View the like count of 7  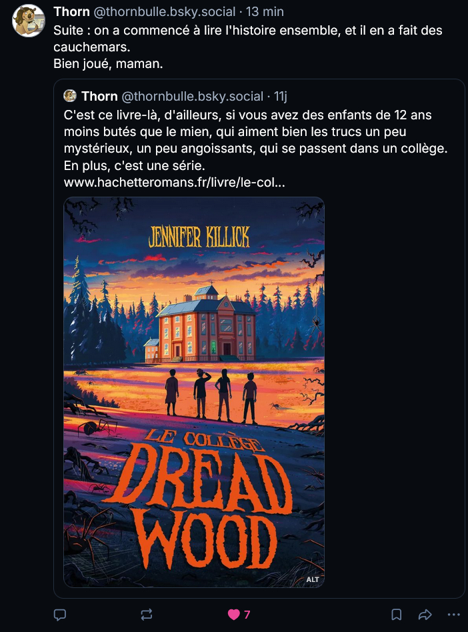click(x=247, y=615)
